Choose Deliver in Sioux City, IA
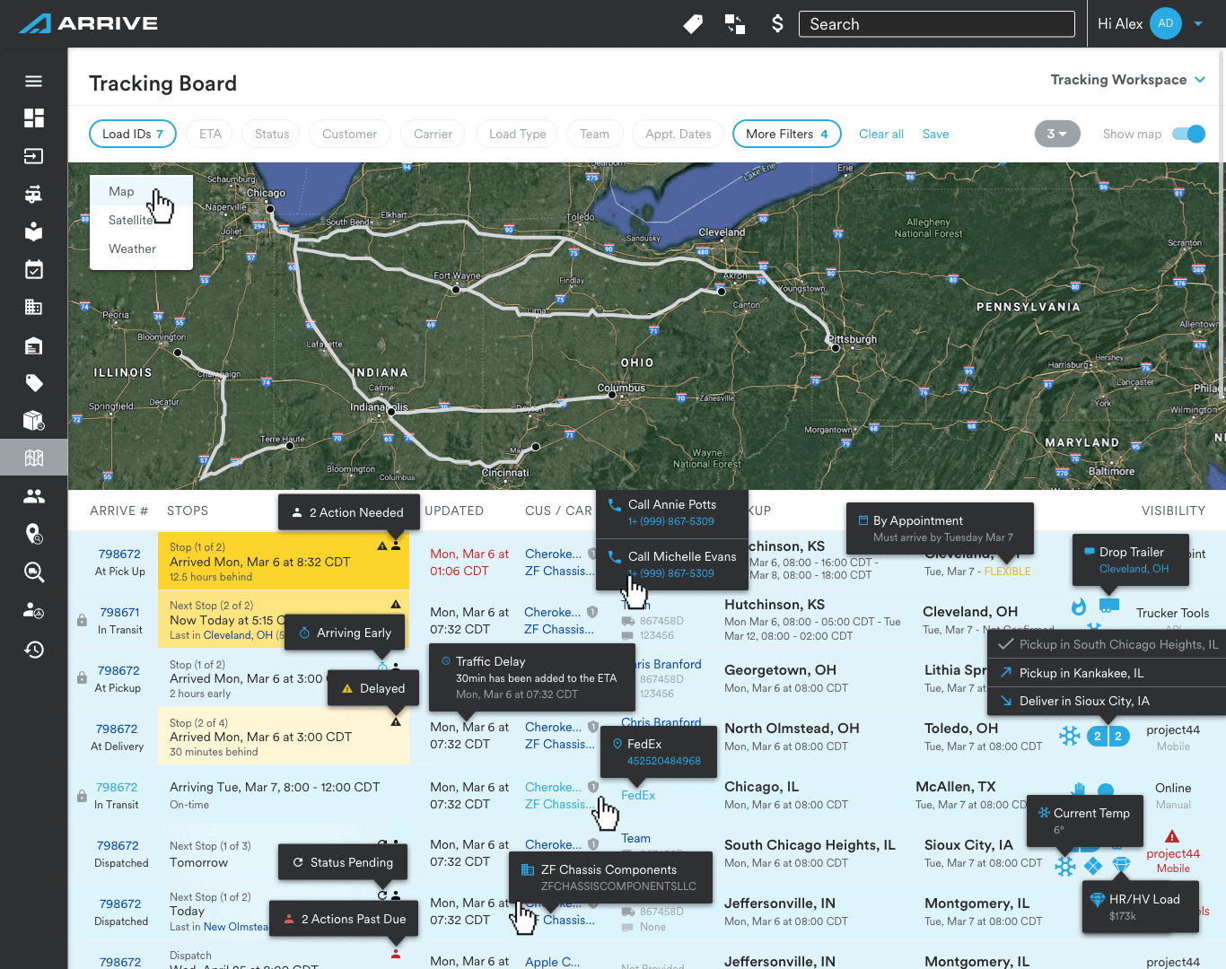The image size is (1226, 969). tap(1107, 701)
